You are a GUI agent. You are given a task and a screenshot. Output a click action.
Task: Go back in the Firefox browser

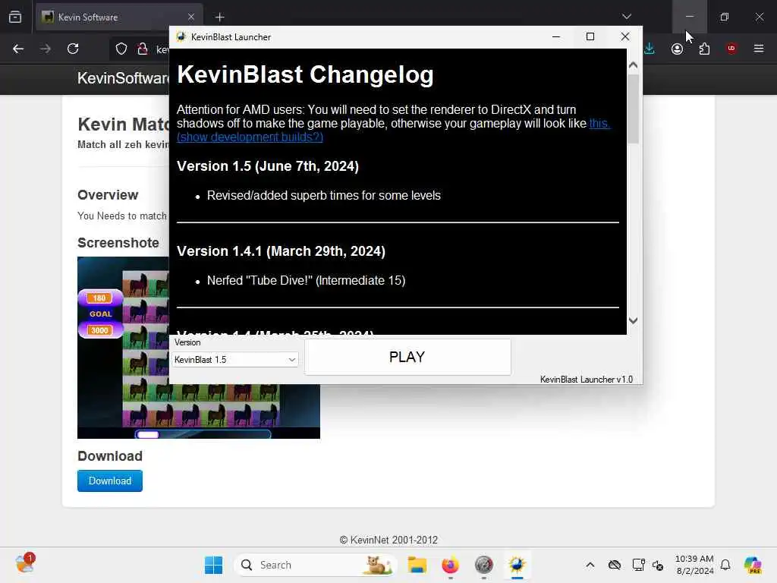[x=18, y=49]
